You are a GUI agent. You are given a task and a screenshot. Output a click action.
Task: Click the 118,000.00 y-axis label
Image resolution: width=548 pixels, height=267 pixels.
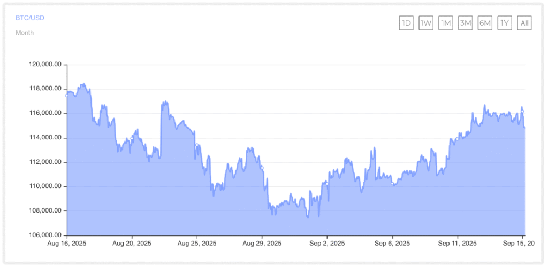pyautogui.click(x=46, y=89)
